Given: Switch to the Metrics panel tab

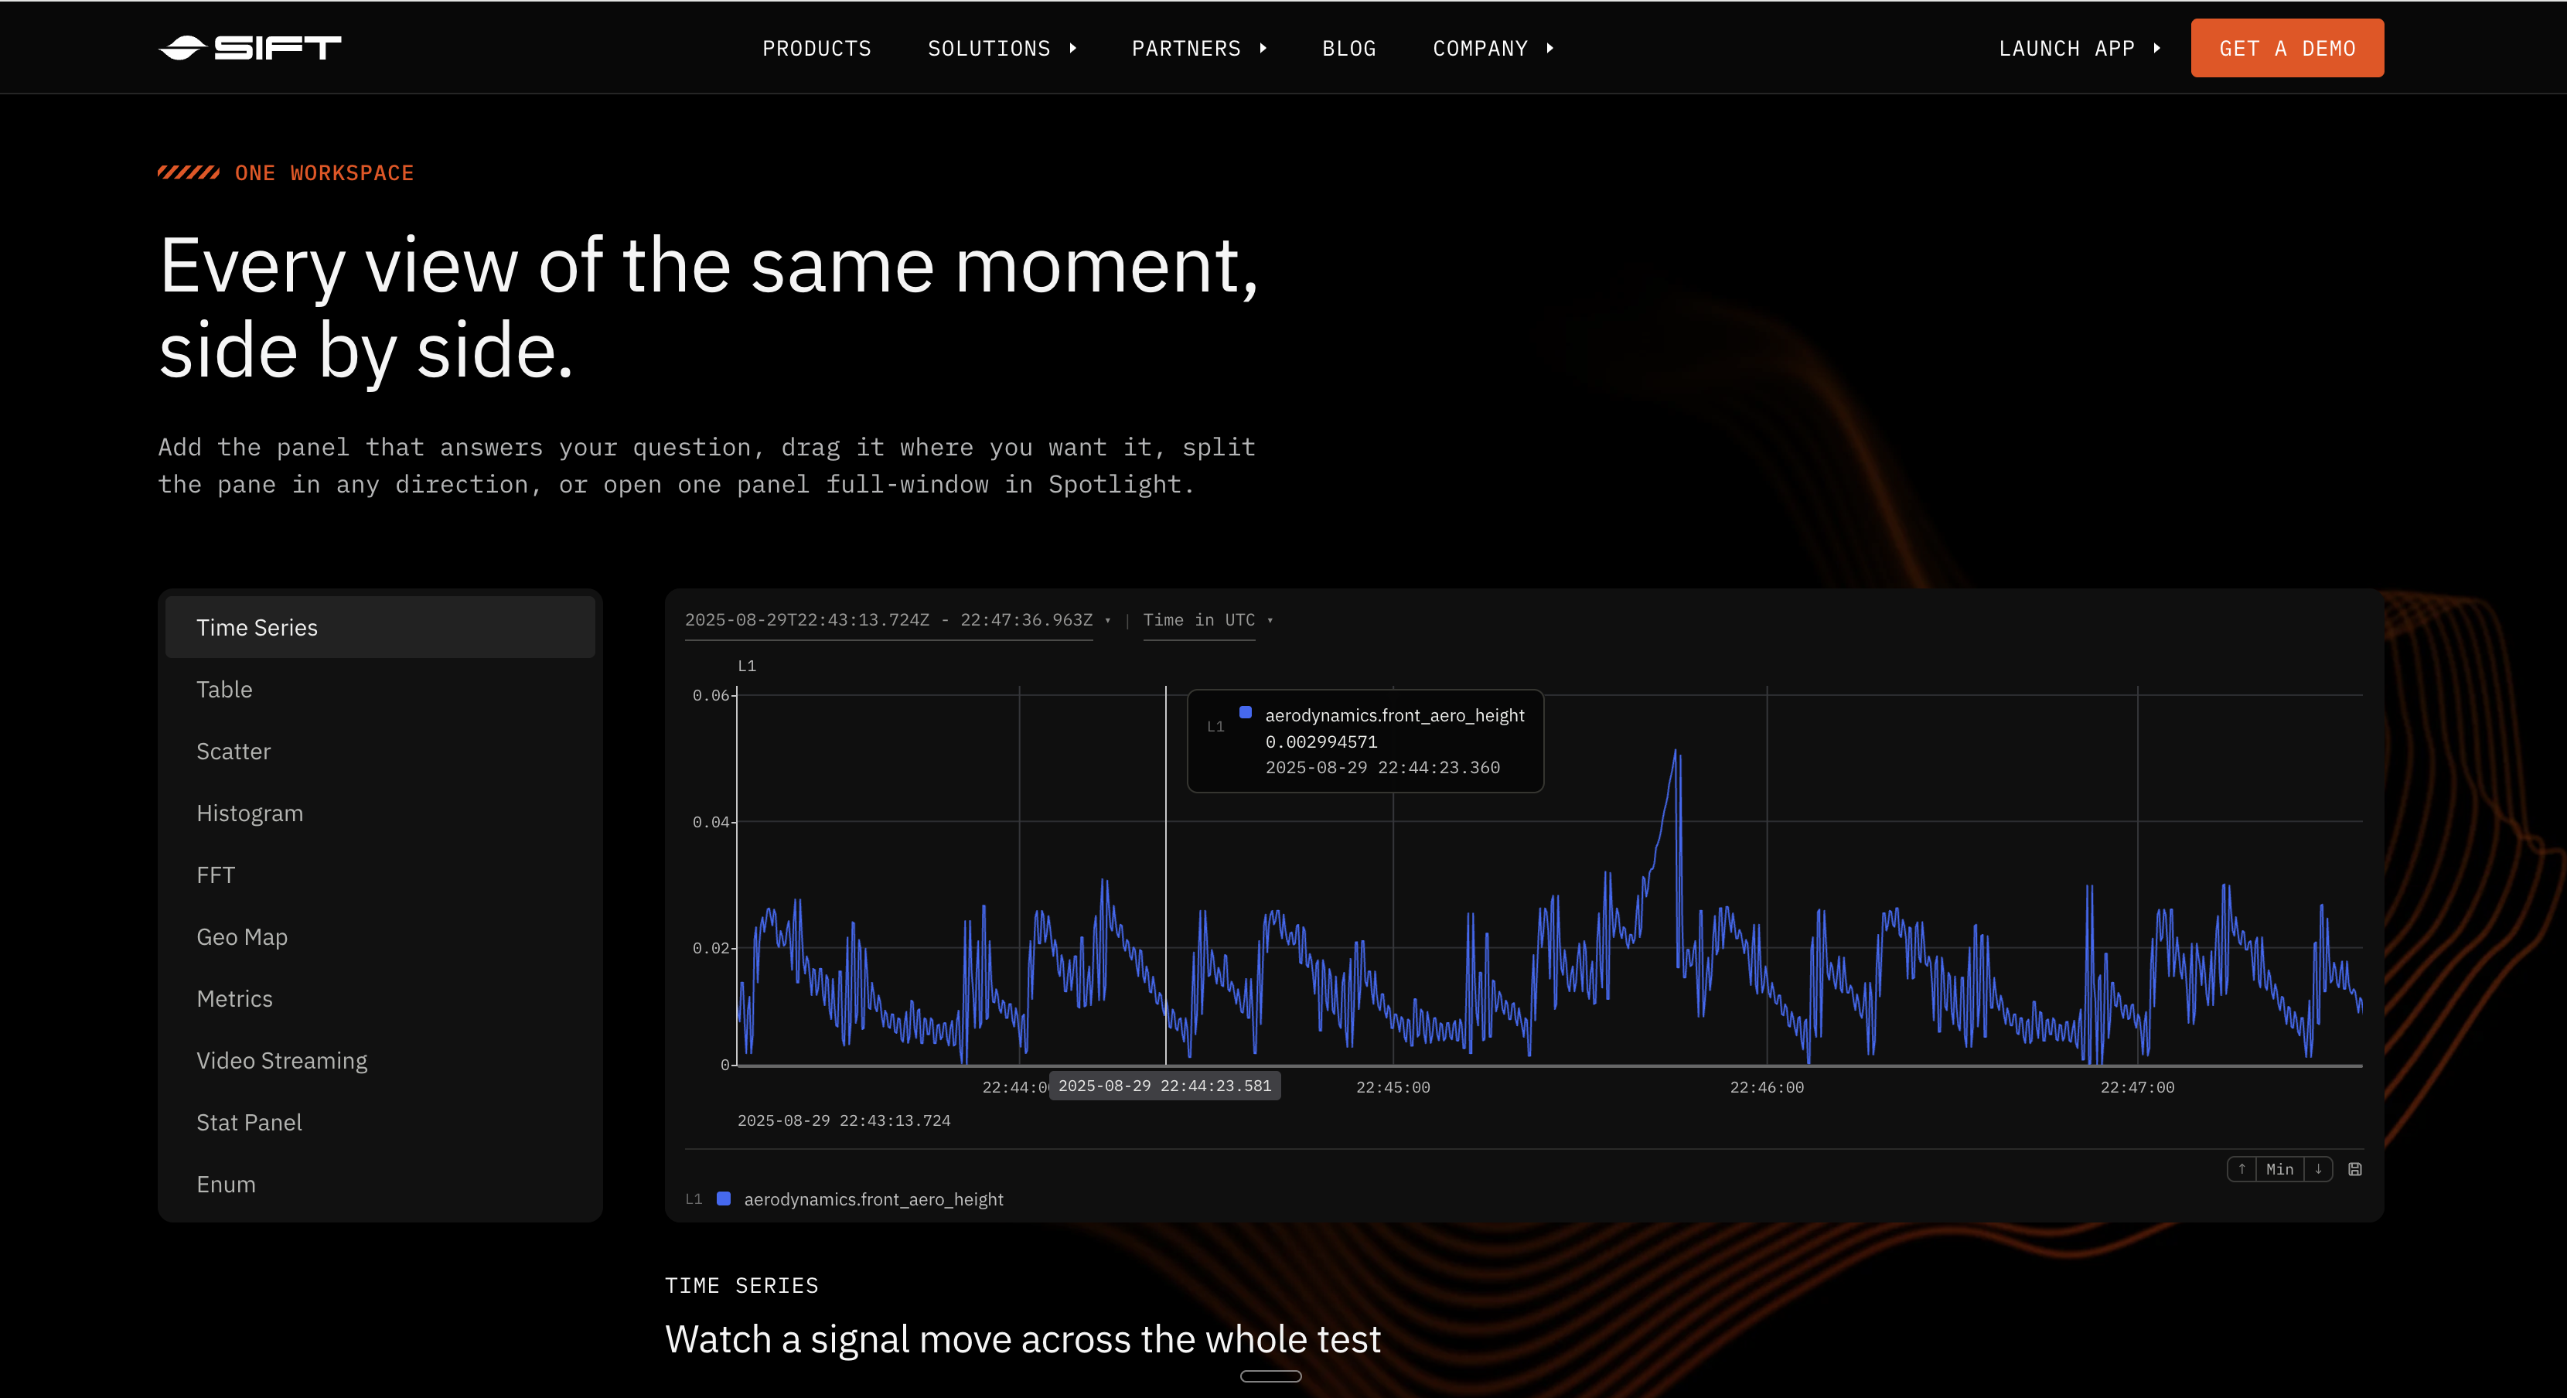Looking at the screenshot, I should 380,998.
